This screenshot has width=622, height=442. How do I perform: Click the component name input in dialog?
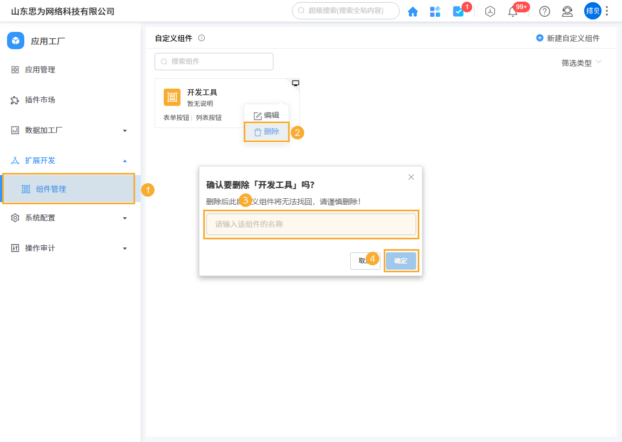coord(311,224)
